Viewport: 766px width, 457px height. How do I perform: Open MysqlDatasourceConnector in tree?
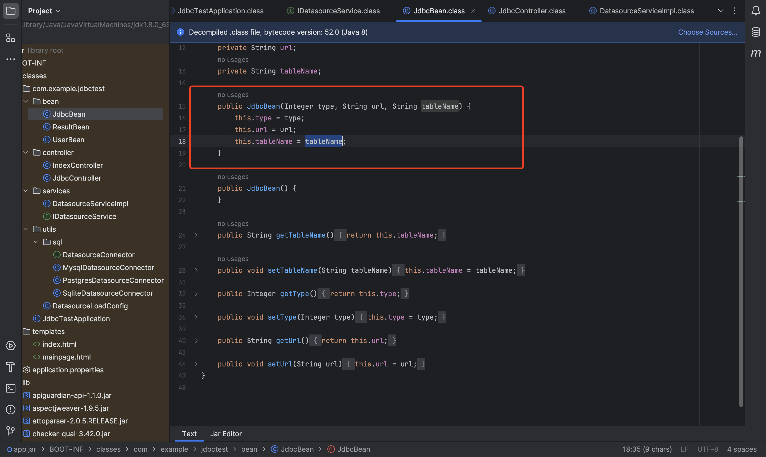108,268
